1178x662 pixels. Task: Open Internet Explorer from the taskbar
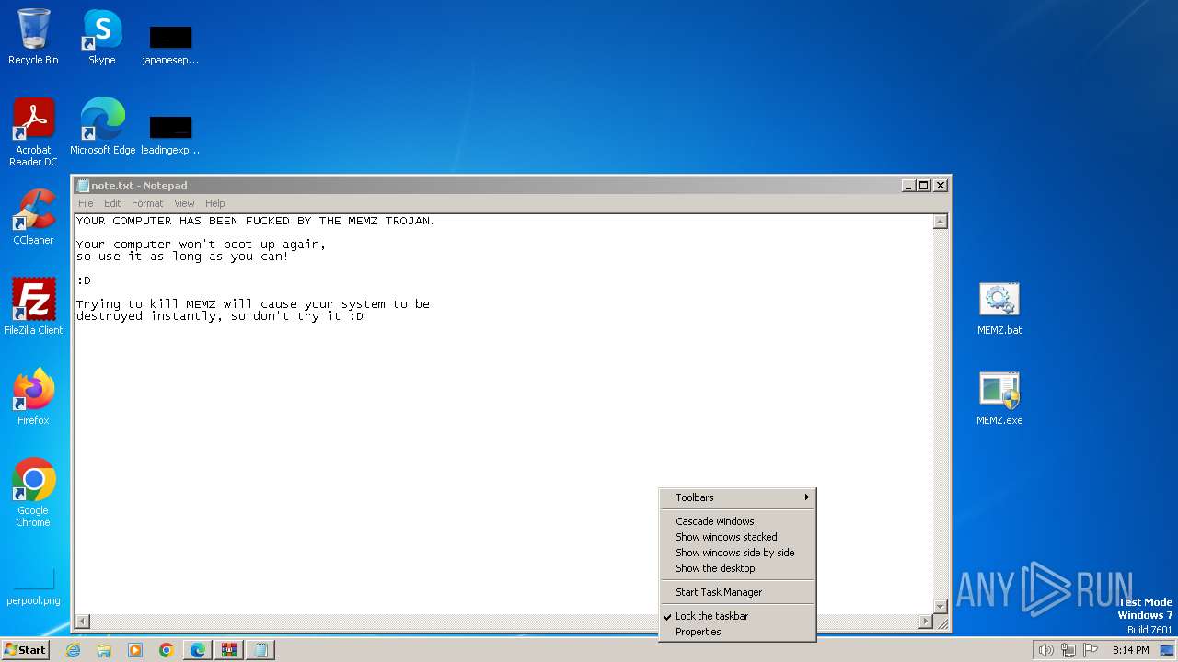(x=73, y=650)
